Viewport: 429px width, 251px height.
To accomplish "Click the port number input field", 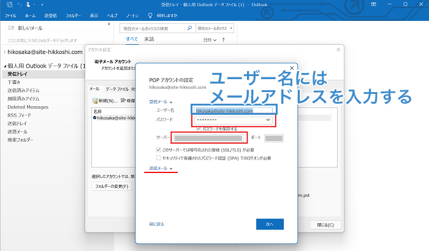I will click(x=274, y=138).
